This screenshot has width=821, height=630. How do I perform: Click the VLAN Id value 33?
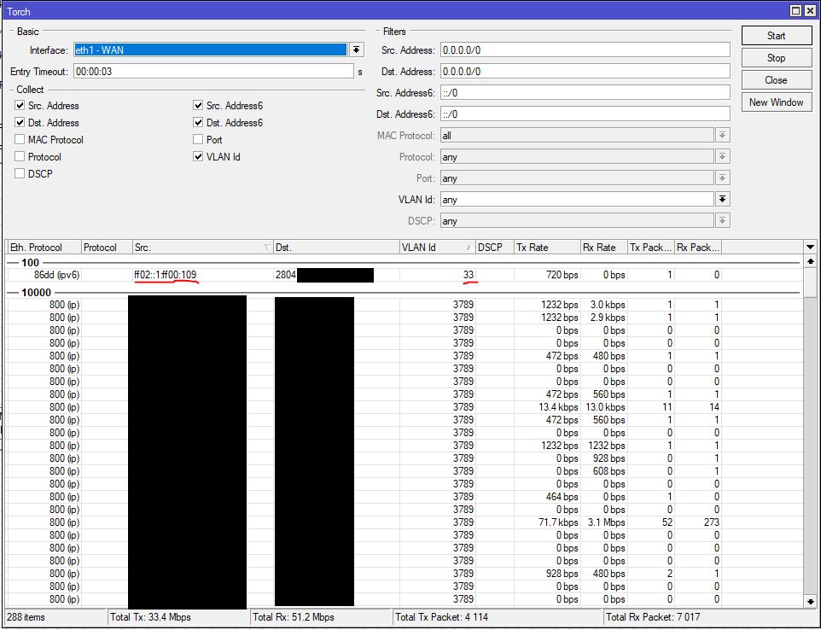tap(468, 274)
